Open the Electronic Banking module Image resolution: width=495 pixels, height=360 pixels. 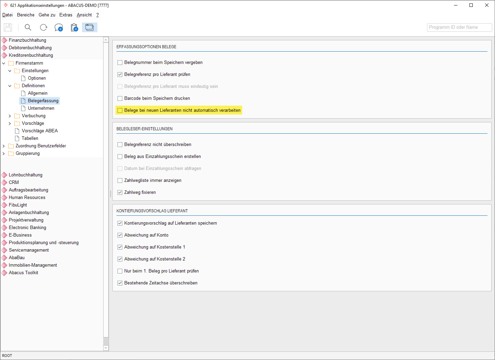(27, 228)
